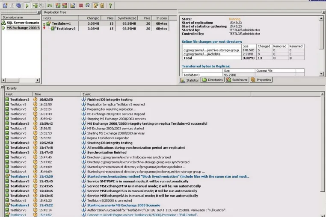Select MS Exchange 2003 scenario entry
Image resolution: width=326 pixels, height=217 pixels.
[23, 28]
